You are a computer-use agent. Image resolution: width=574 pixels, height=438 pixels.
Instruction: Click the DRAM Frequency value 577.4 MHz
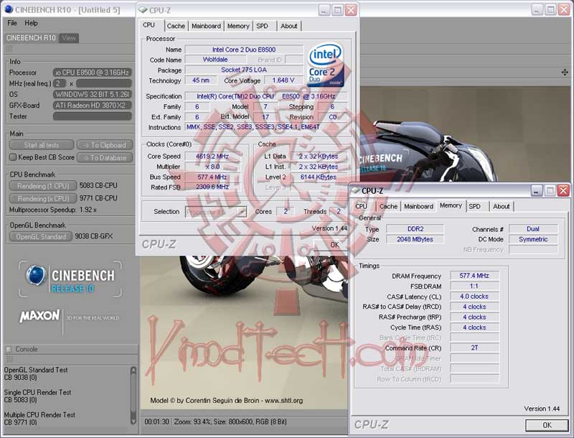pyautogui.click(x=474, y=276)
